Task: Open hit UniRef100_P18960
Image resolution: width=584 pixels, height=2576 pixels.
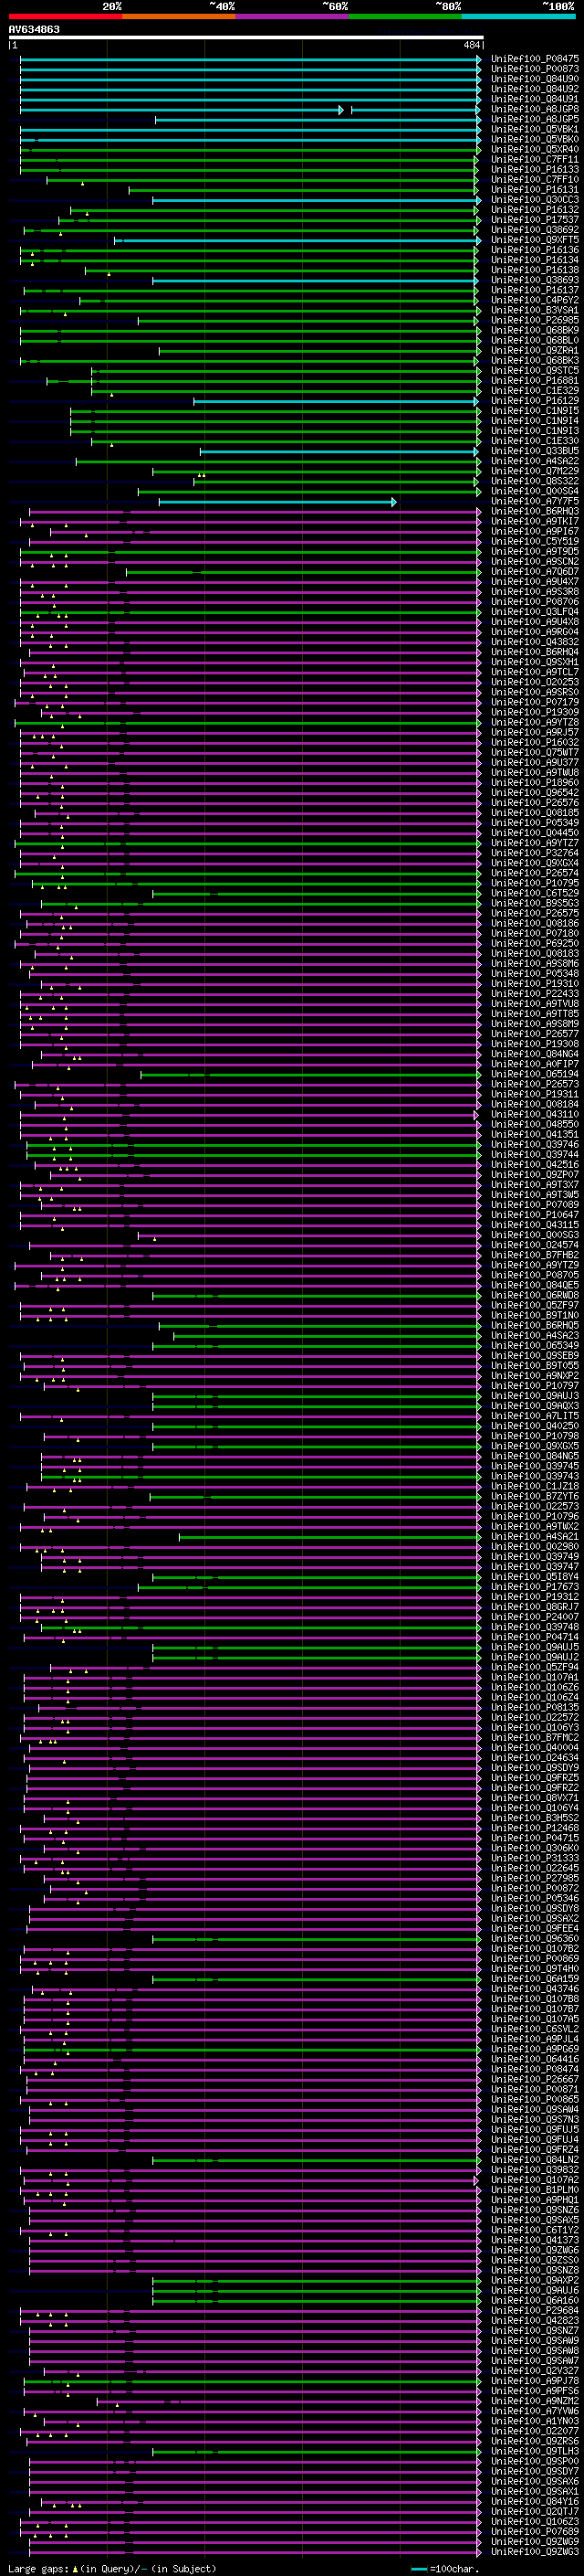Action: [535, 783]
